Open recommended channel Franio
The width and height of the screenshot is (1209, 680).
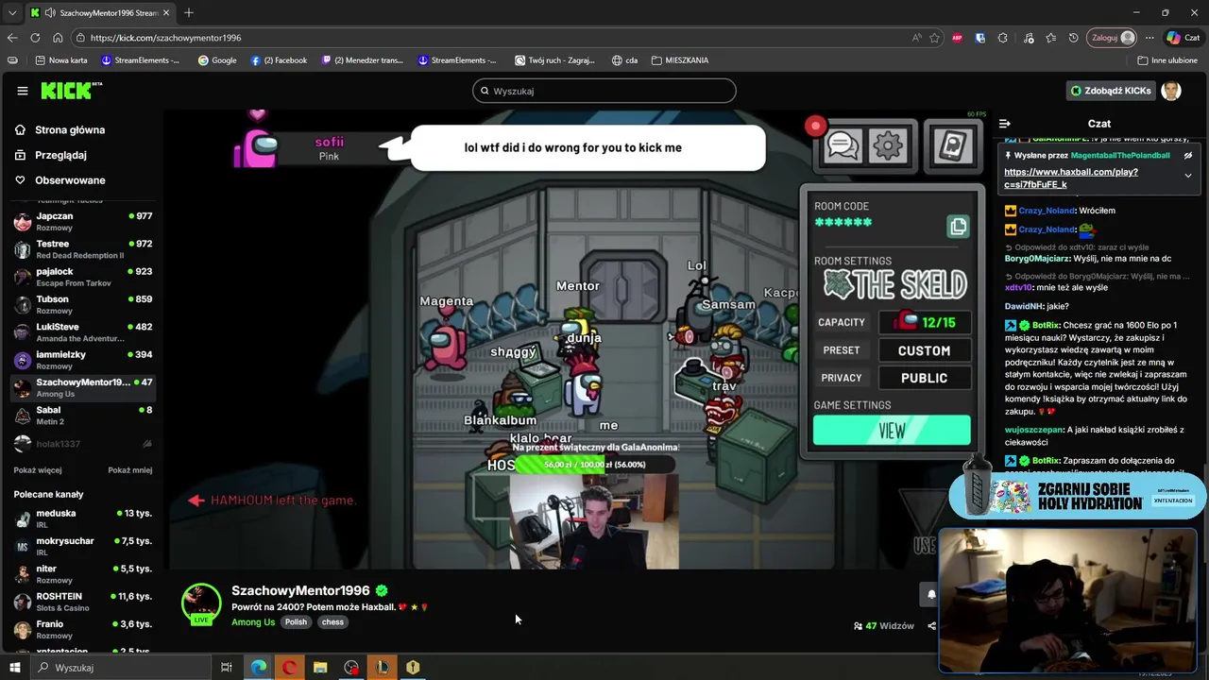click(83, 629)
